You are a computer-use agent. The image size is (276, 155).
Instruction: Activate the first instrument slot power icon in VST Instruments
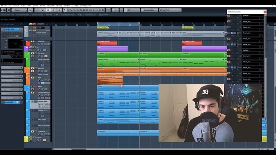[229, 16]
